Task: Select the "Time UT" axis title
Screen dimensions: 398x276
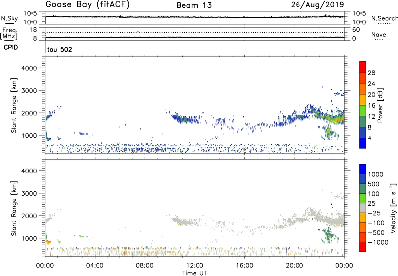Action: pos(195,273)
